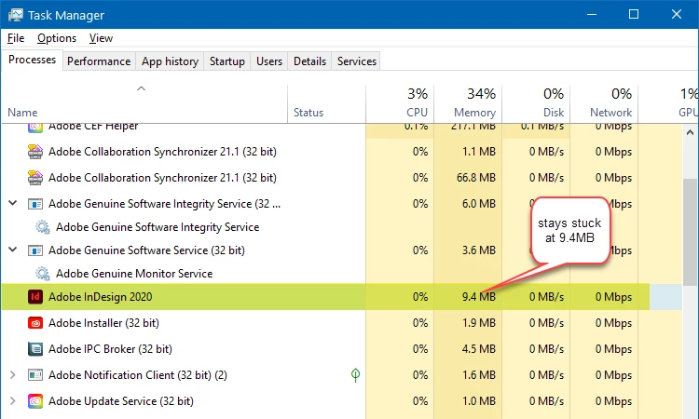Select the Processes tab

[32, 60]
